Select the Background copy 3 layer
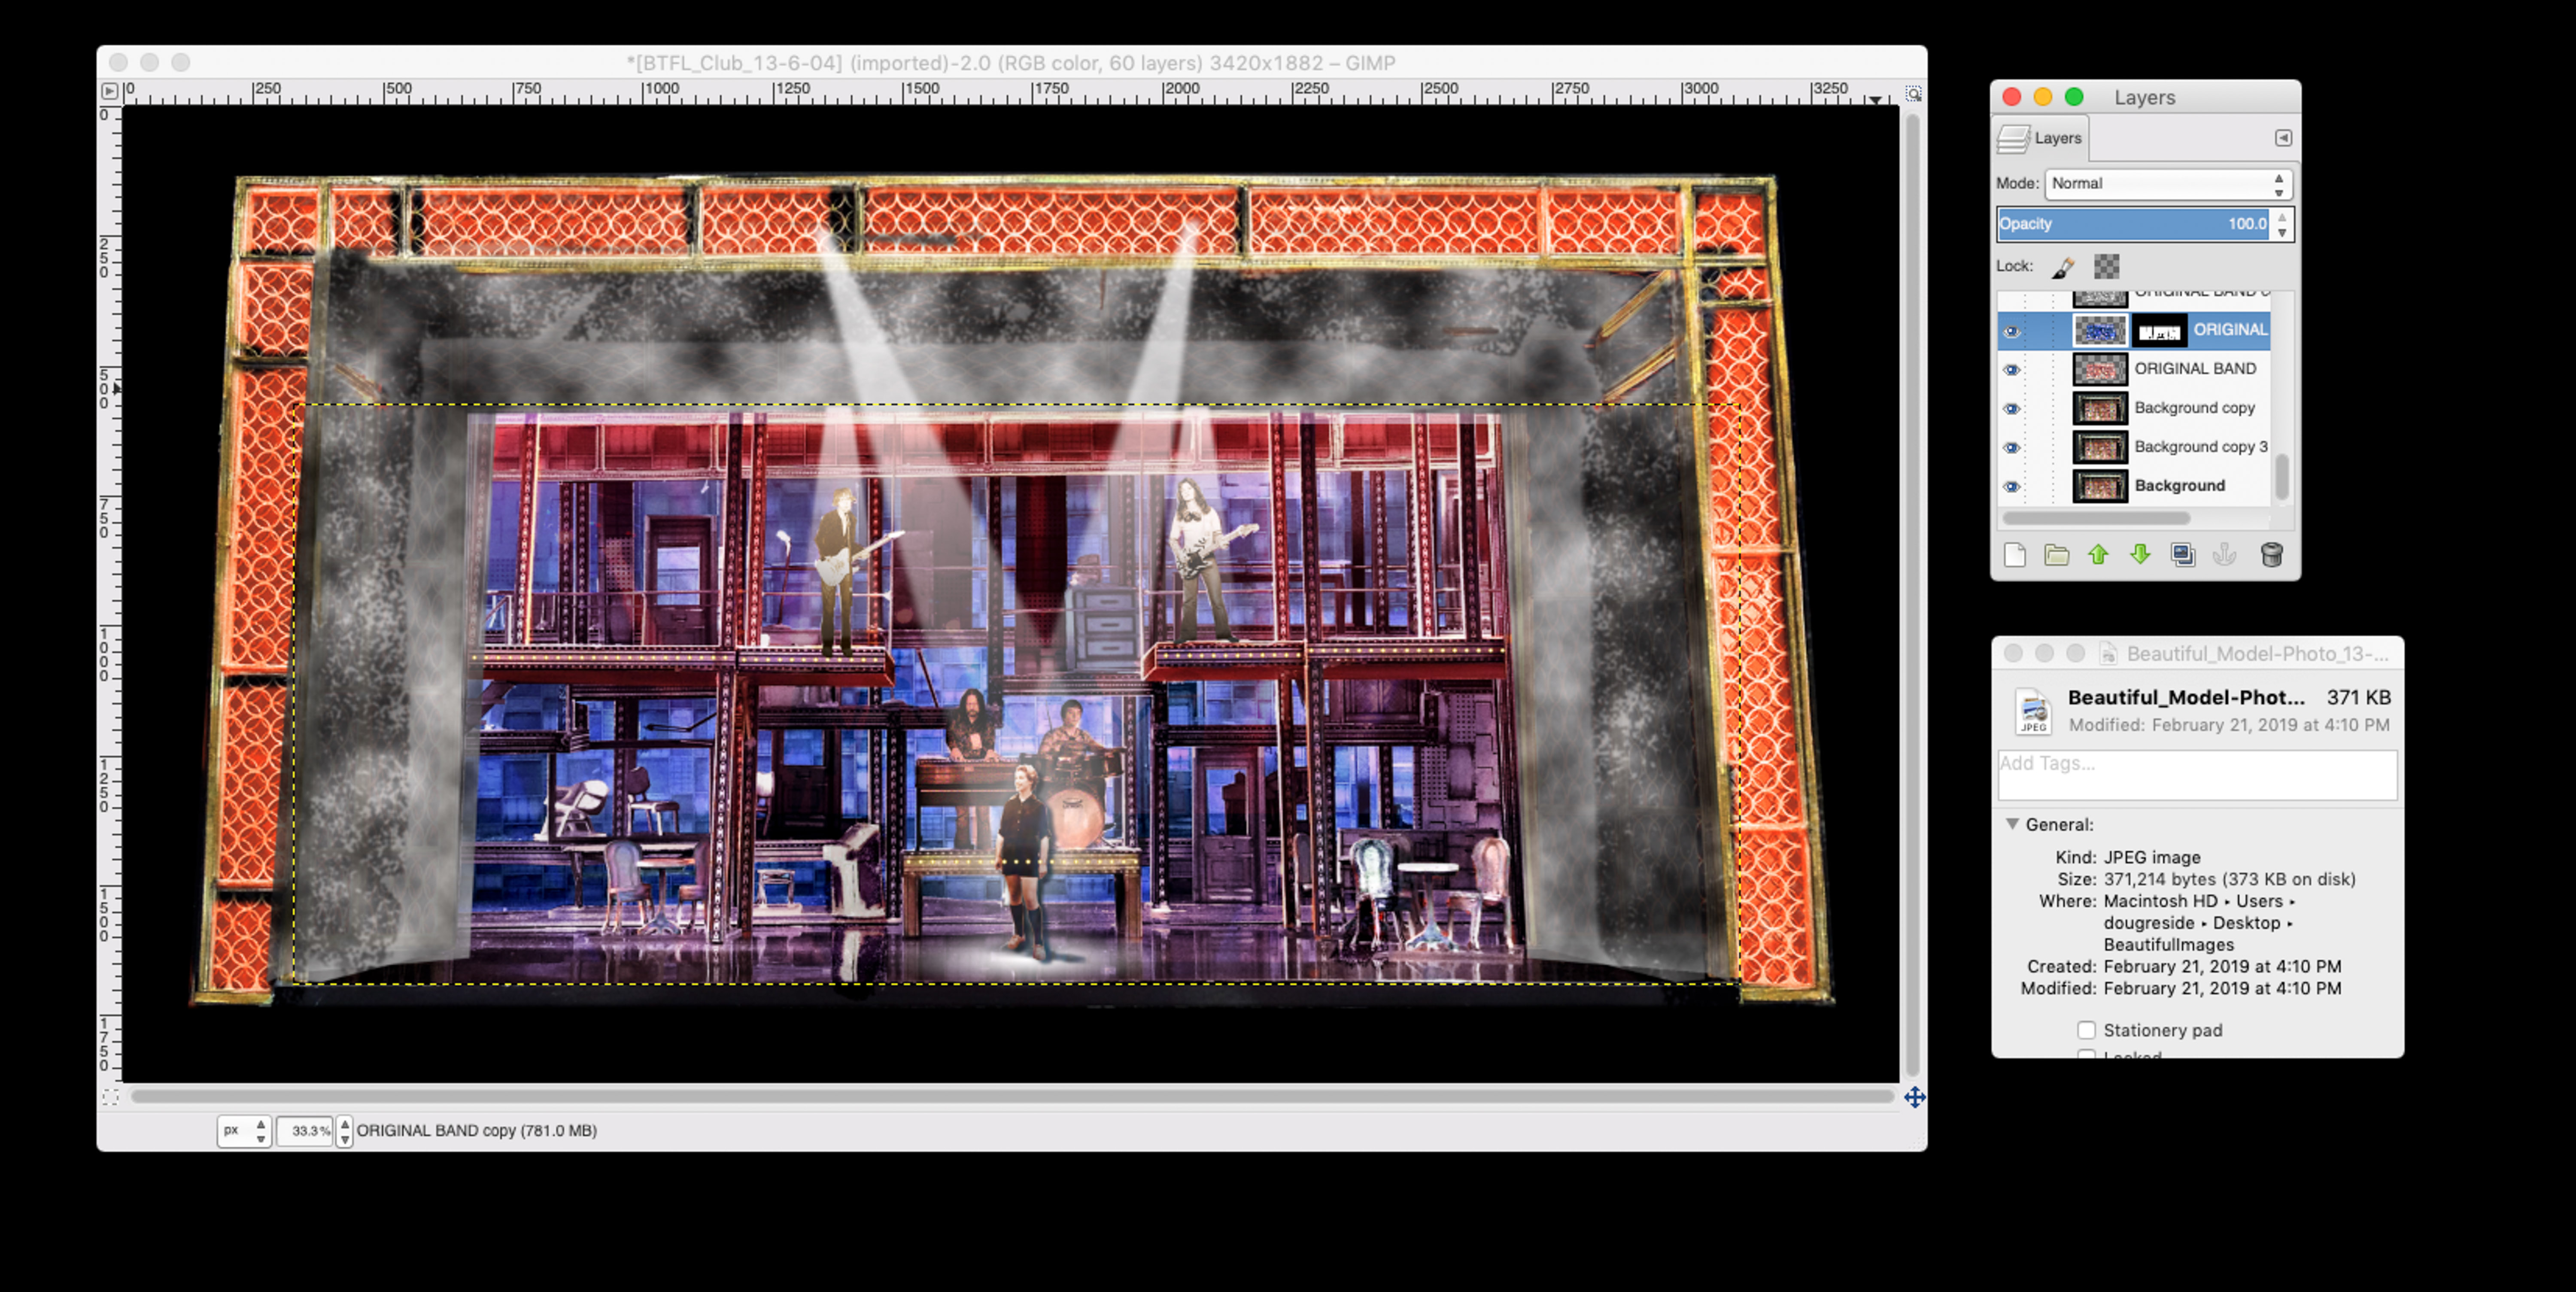 click(x=2200, y=447)
